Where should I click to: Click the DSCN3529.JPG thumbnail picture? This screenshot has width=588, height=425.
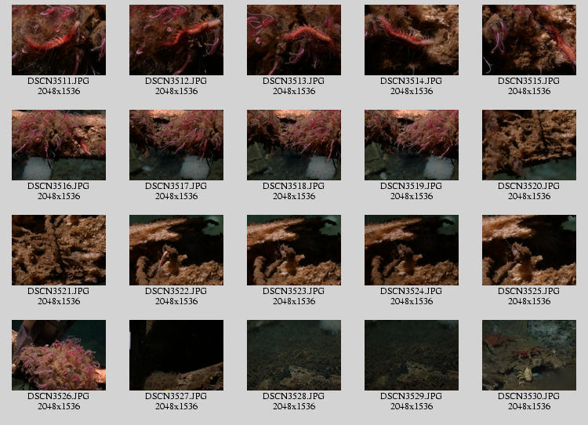pos(412,355)
